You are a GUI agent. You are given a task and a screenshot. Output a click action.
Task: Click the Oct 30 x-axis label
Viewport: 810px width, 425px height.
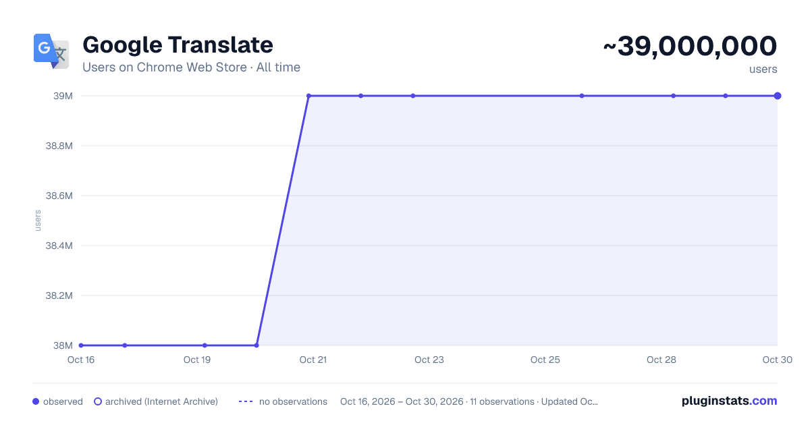point(777,360)
